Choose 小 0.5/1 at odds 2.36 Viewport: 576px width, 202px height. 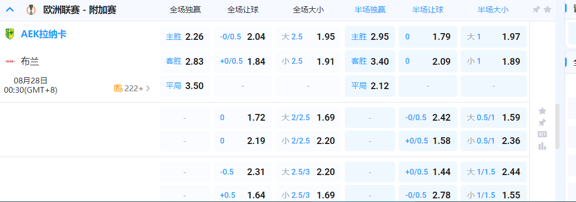click(x=494, y=141)
